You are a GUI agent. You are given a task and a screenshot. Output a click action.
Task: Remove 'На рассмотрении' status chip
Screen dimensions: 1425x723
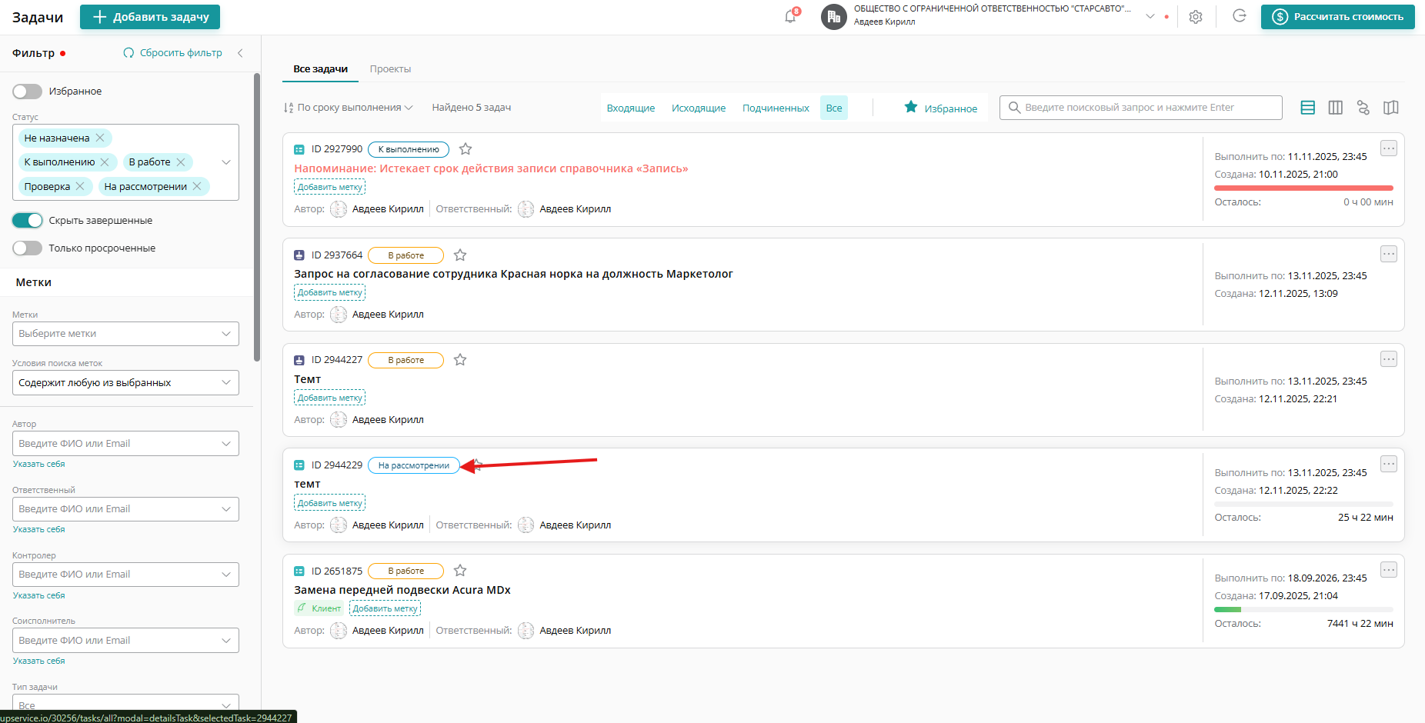(197, 187)
